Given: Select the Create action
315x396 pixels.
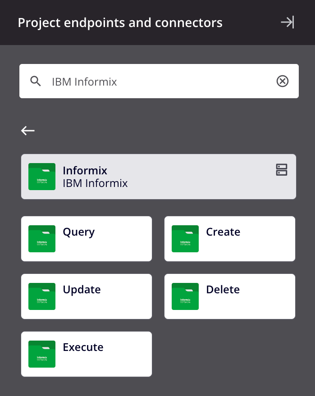Looking at the screenshot, I should pyautogui.click(x=230, y=239).
